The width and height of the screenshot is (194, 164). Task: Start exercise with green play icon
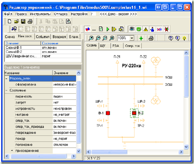click(108, 29)
